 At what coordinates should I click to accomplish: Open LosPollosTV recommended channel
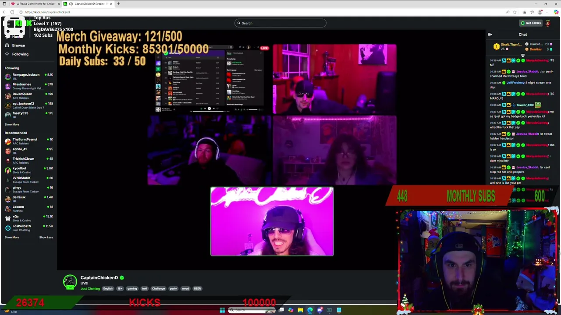28,228
